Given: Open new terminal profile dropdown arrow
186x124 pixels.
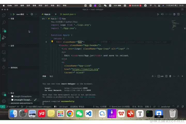Looking at the screenshot, I should pyautogui.click(x=155, y=76).
